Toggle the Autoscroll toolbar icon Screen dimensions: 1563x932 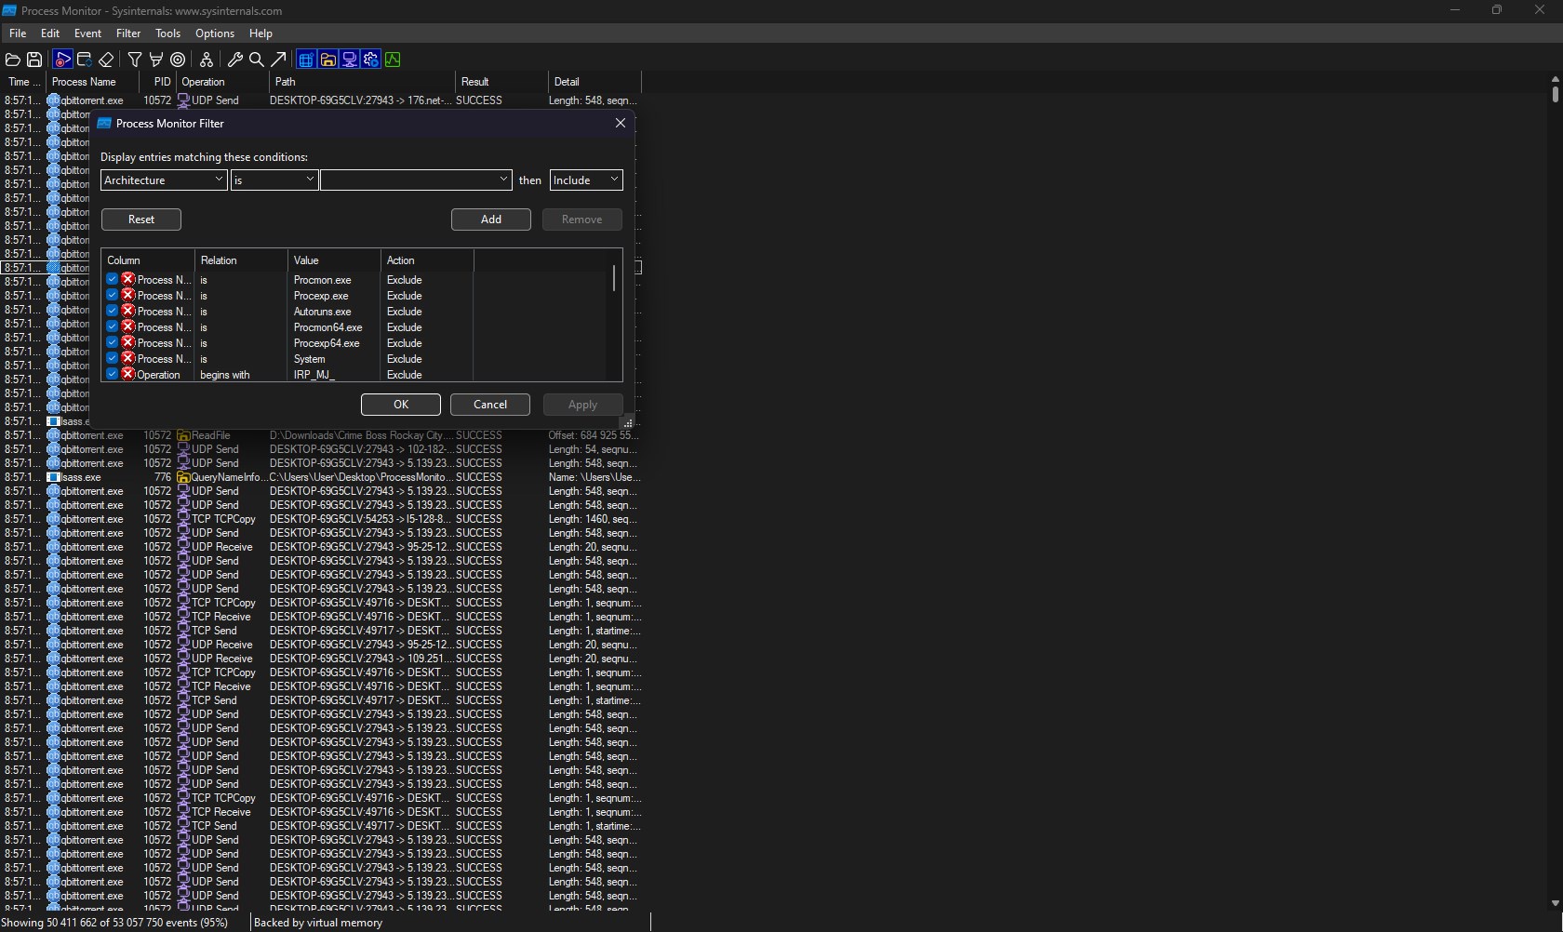(x=85, y=60)
